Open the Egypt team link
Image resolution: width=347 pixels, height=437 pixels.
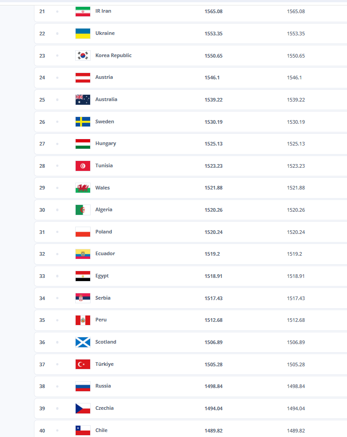(x=102, y=276)
